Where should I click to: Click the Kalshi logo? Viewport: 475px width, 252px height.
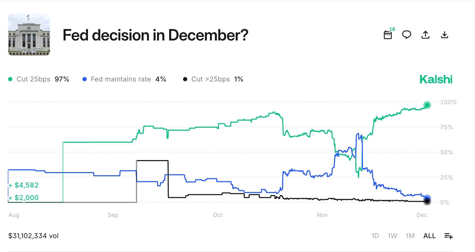(436, 79)
